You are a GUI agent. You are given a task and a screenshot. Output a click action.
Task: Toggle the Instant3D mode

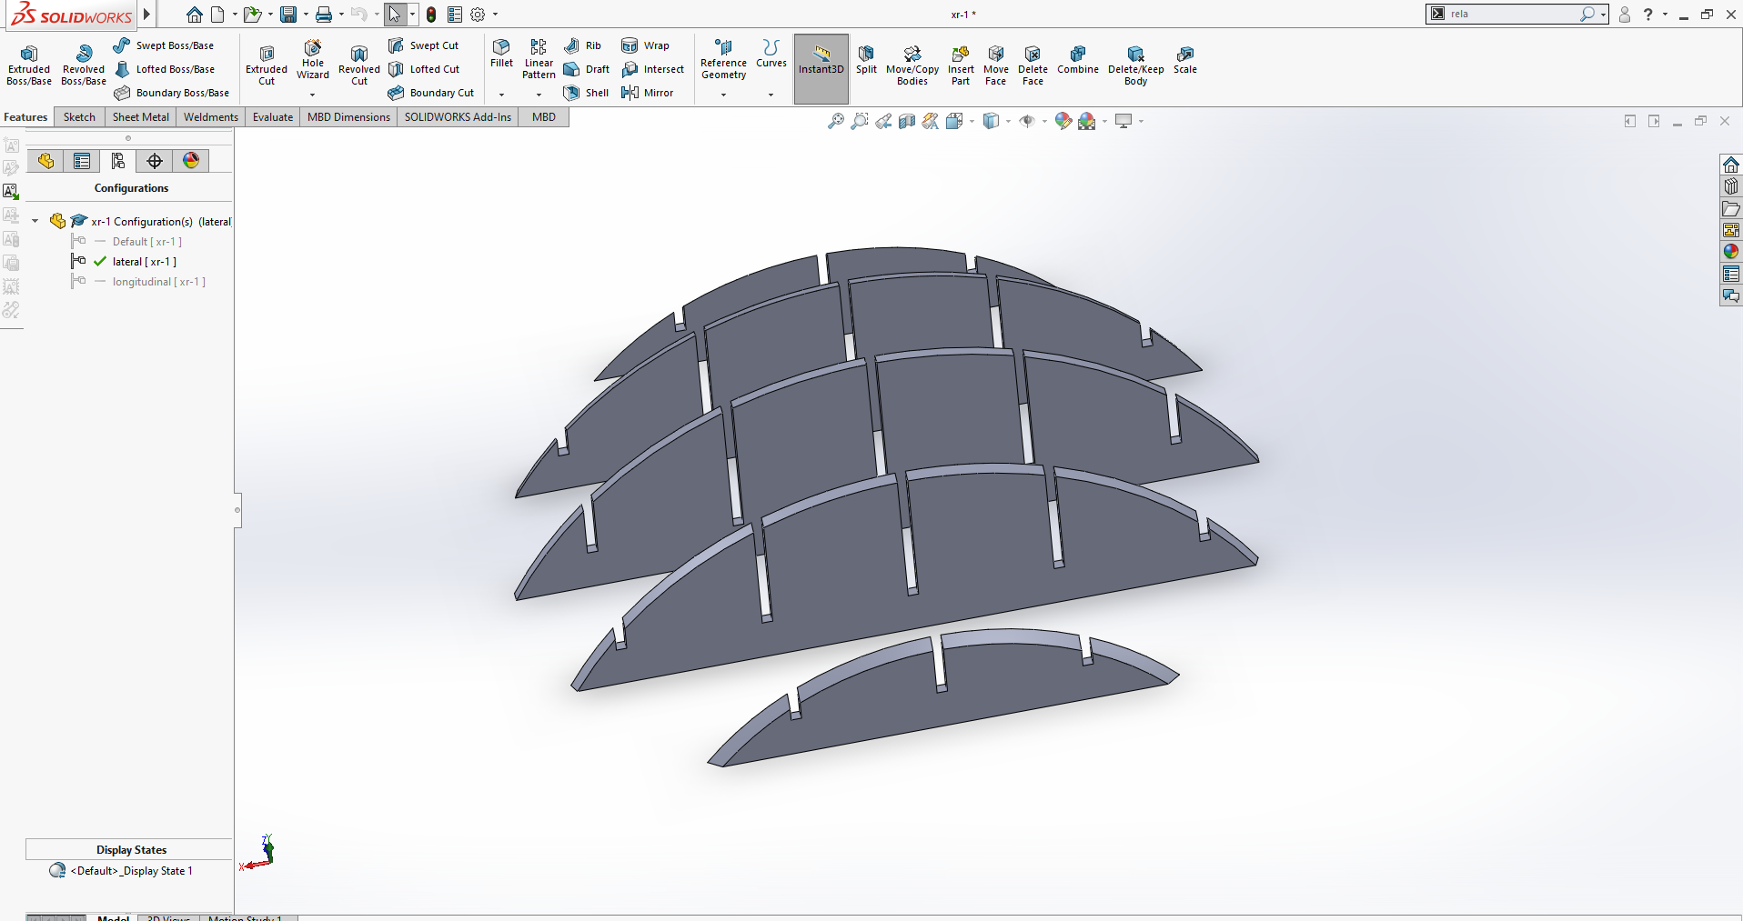(821, 68)
